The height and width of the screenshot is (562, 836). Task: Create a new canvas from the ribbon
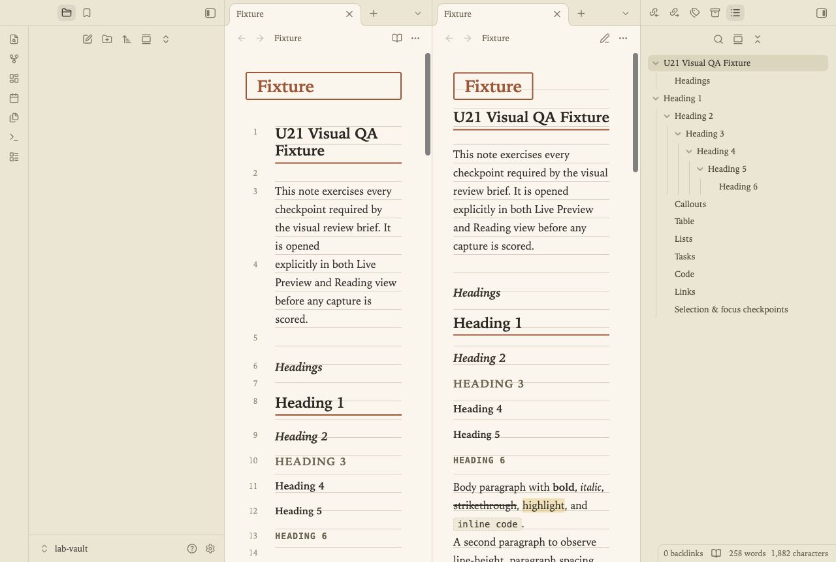[14, 78]
